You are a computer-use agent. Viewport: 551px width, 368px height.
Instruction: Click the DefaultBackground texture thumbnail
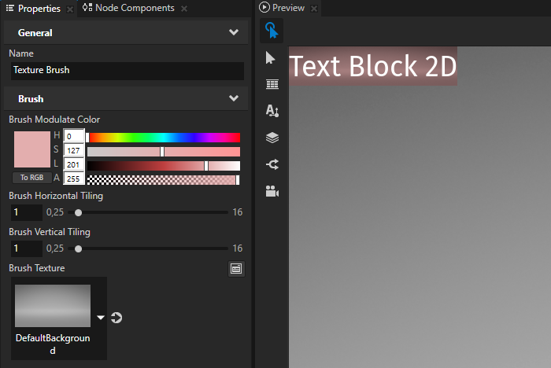[53, 306]
